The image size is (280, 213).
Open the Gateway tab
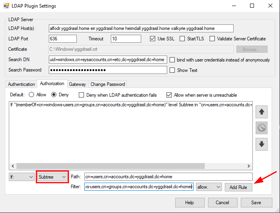pyautogui.click(x=77, y=84)
